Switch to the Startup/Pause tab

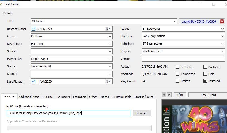(144, 97)
